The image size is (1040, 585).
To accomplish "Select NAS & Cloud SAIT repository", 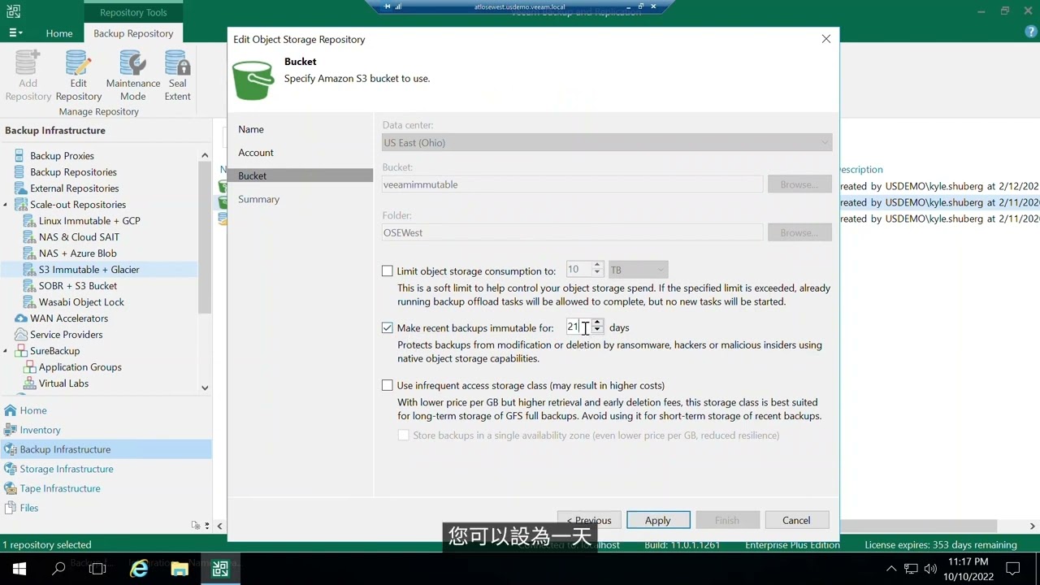I will click(x=79, y=236).
